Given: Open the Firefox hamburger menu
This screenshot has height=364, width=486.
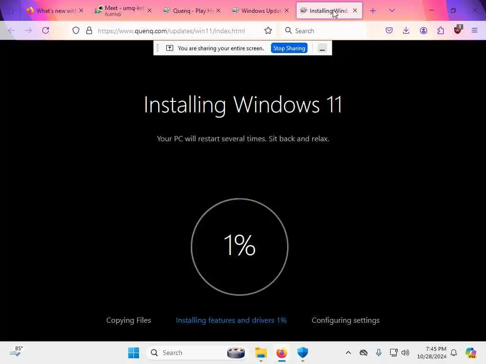Looking at the screenshot, I should 475,30.
